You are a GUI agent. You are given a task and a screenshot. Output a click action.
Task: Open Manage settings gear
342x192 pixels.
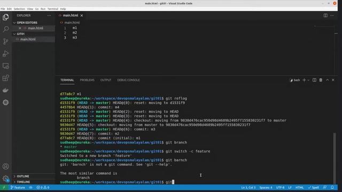(x=6, y=179)
